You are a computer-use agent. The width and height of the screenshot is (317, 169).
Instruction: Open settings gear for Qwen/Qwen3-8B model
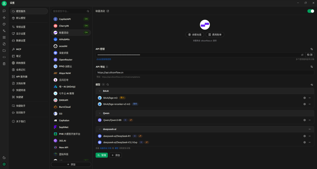pyautogui.click(x=304, y=120)
